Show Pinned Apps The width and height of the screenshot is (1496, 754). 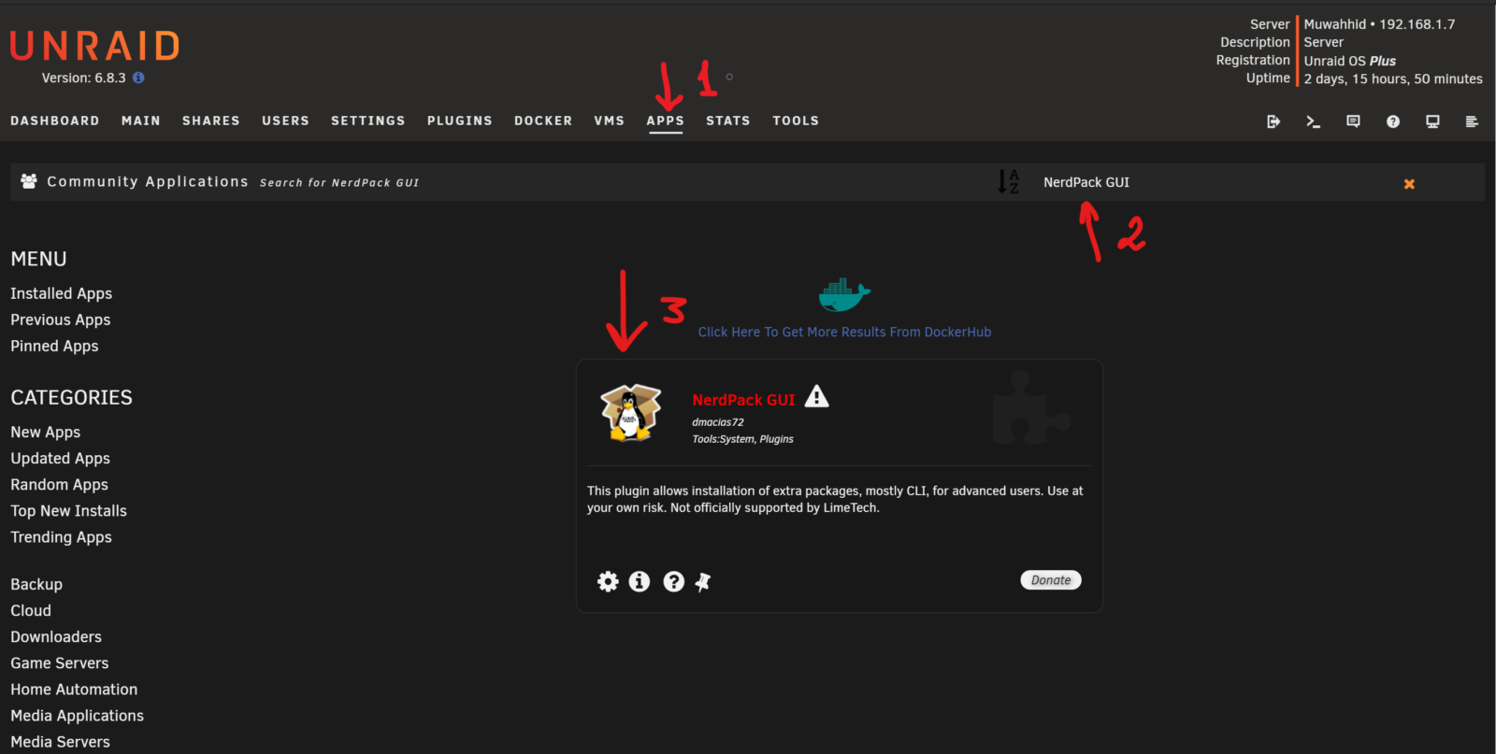click(54, 346)
